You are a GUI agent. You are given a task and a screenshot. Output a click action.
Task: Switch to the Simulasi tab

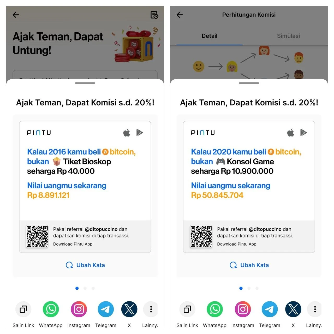(288, 36)
